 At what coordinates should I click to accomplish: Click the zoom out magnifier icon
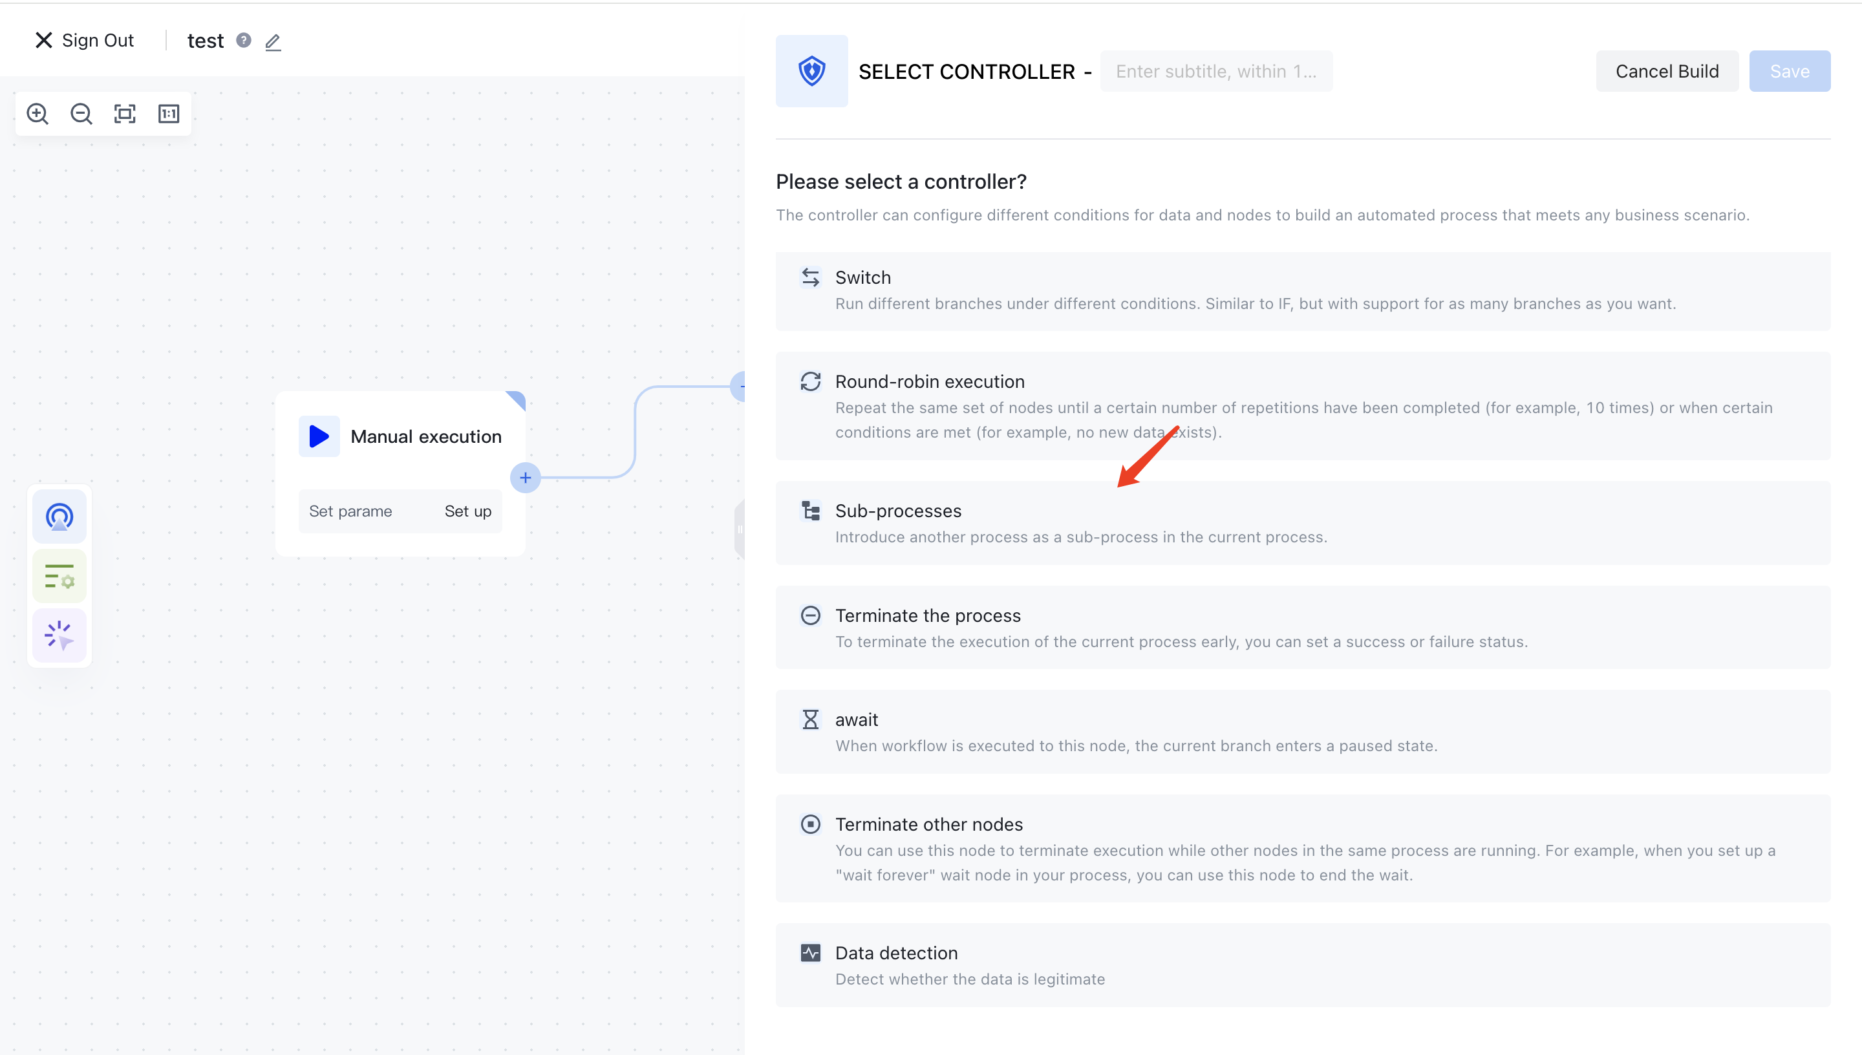(81, 114)
